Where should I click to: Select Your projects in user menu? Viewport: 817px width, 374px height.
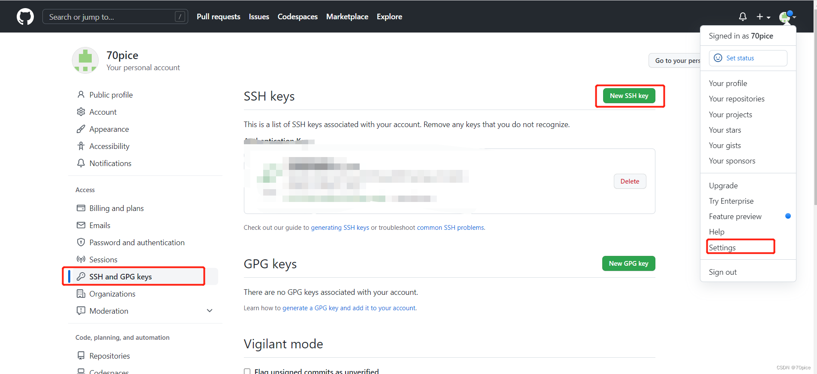[x=730, y=115]
